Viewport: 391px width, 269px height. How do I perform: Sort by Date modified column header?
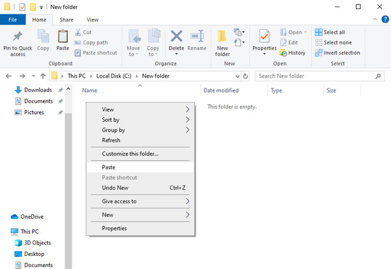pos(221,91)
